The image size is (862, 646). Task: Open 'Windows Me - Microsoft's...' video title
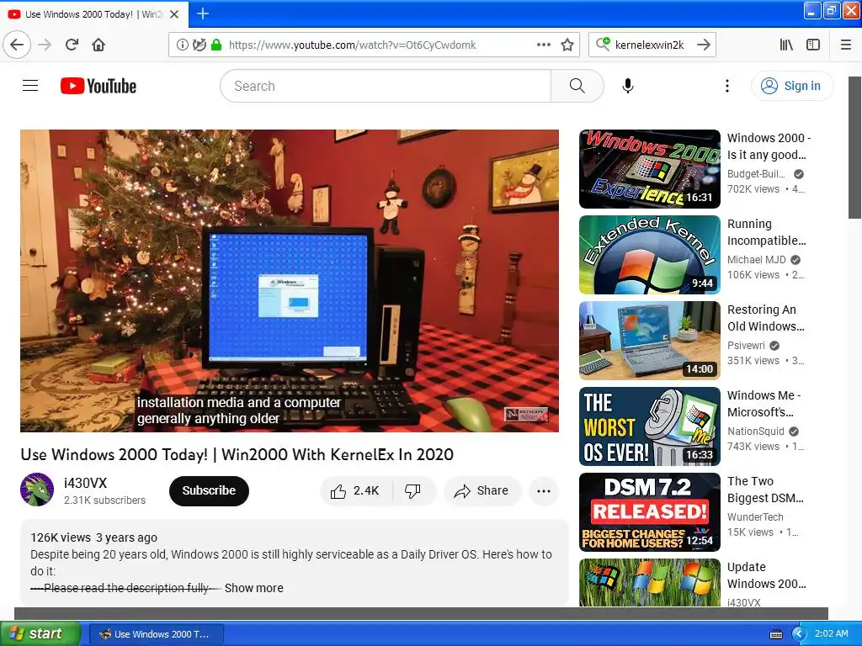click(764, 404)
